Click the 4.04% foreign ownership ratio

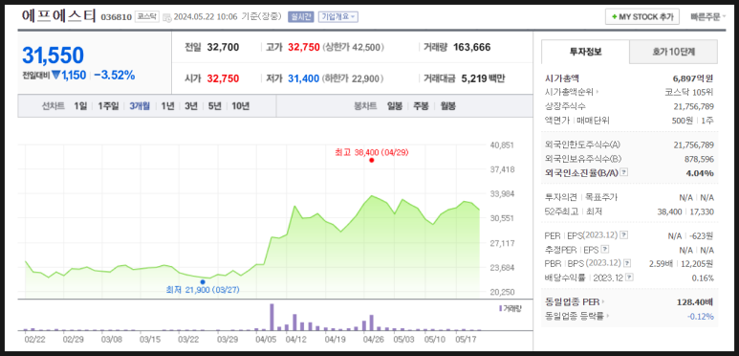700,173
